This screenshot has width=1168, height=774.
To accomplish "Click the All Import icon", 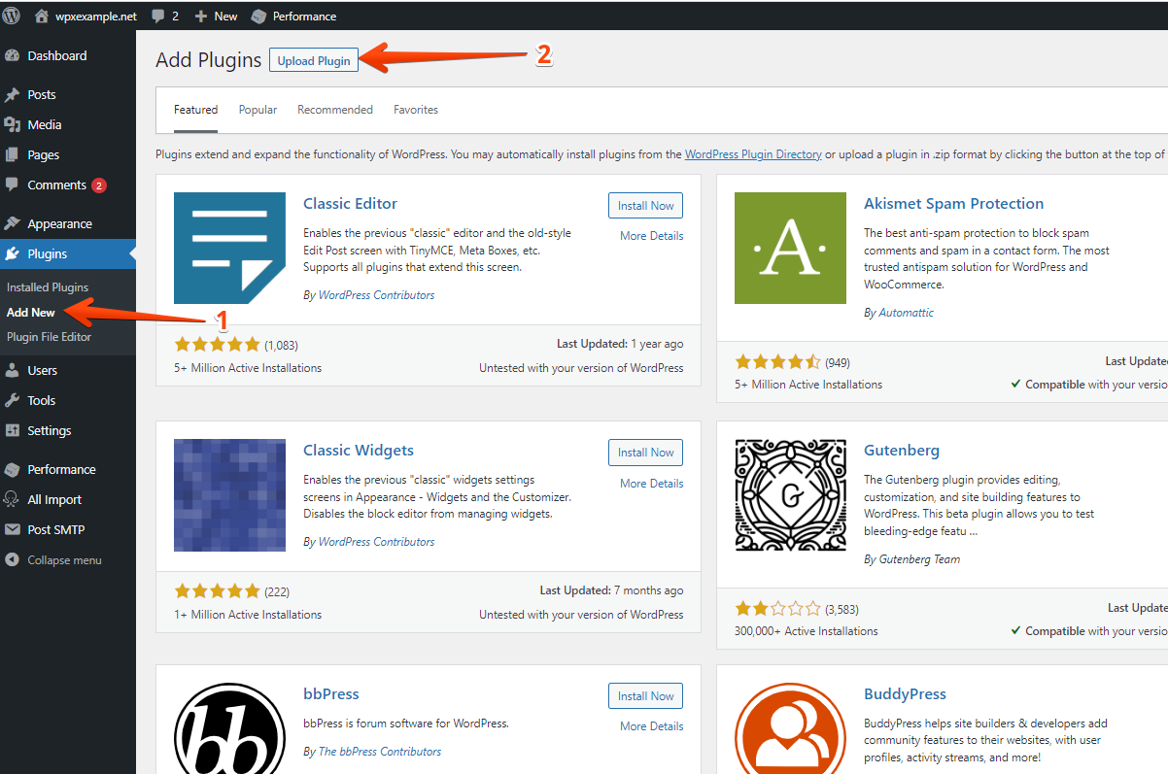I will (x=13, y=500).
